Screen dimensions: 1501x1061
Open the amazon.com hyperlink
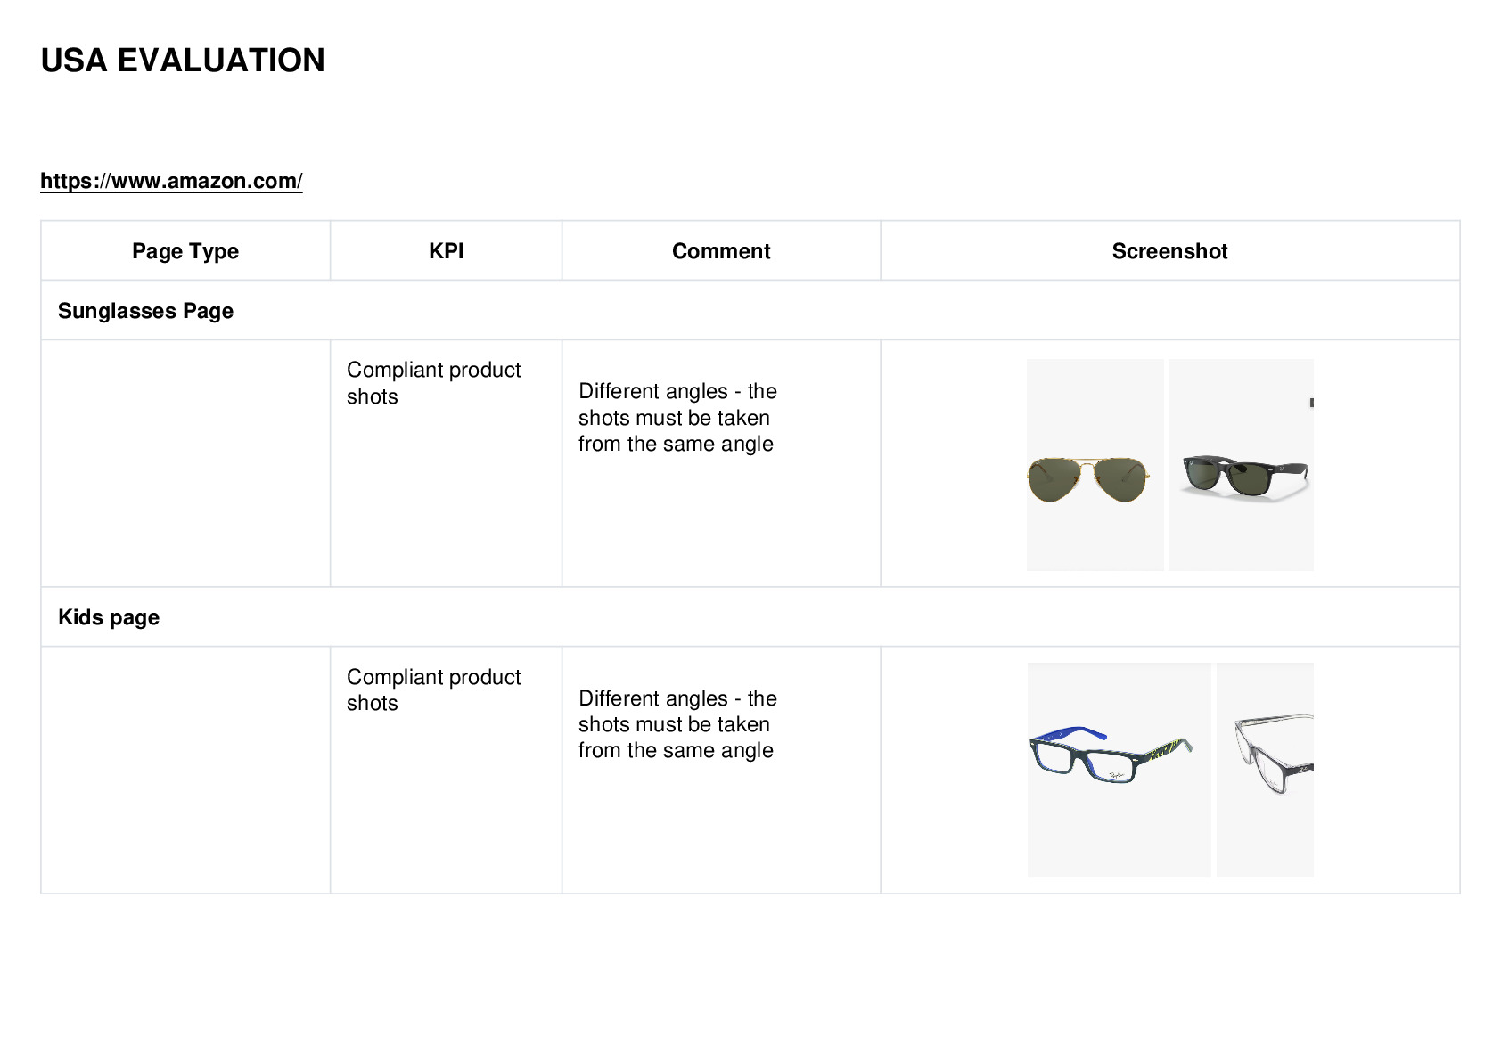pyautogui.click(x=171, y=181)
